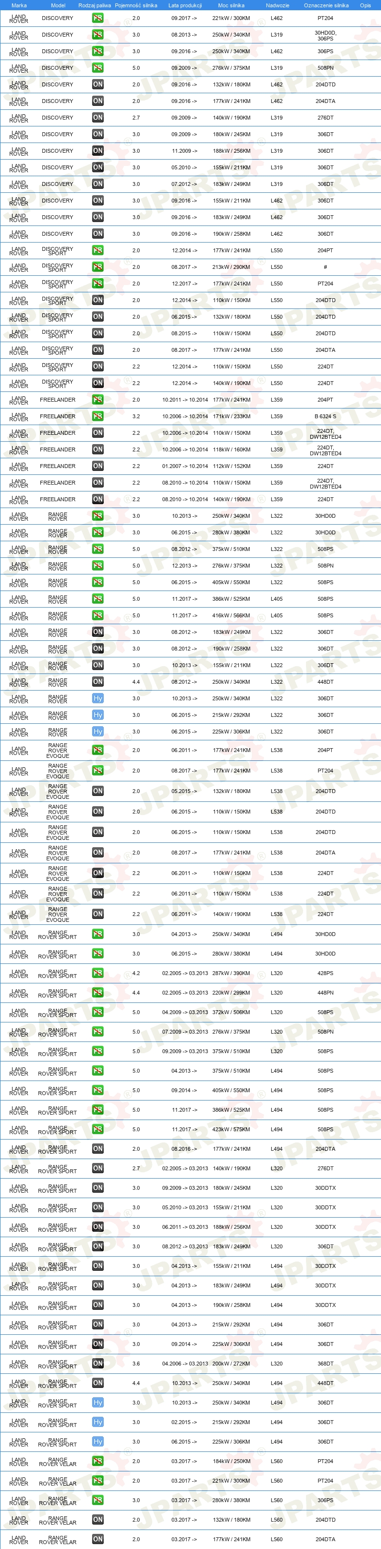This screenshot has width=381, height=1549.
Task: Select the power cell '423kW / 575KM'
Action: pyautogui.click(x=231, y=1129)
